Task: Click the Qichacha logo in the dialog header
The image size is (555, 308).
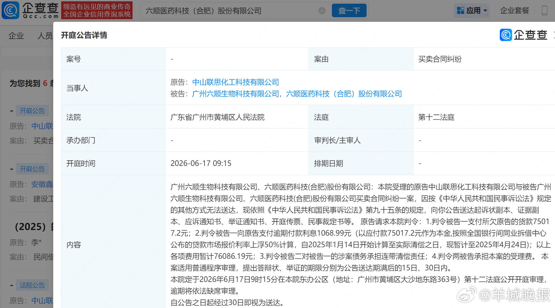Action: (x=524, y=35)
